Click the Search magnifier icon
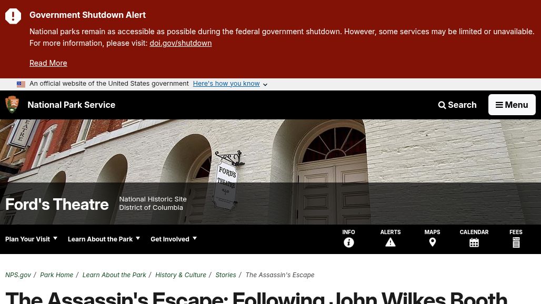 point(442,105)
